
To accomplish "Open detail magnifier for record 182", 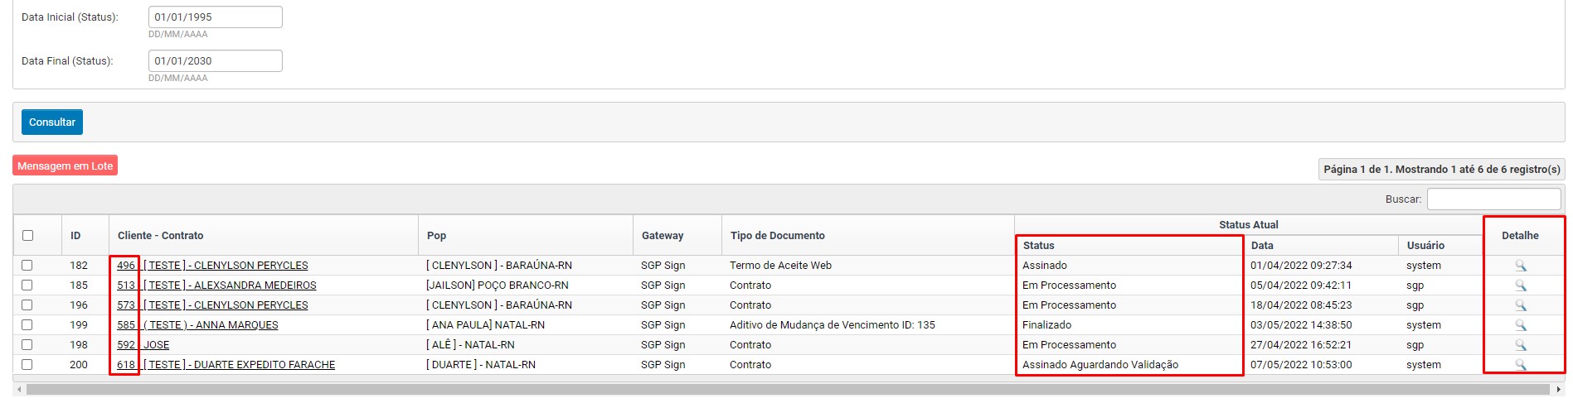I will (1521, 266).
